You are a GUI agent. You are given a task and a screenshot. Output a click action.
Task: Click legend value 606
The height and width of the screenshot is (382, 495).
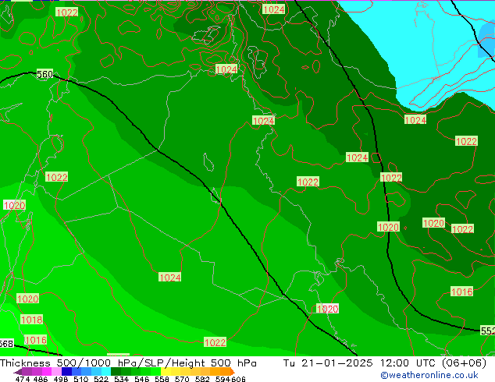pos(238,379)
